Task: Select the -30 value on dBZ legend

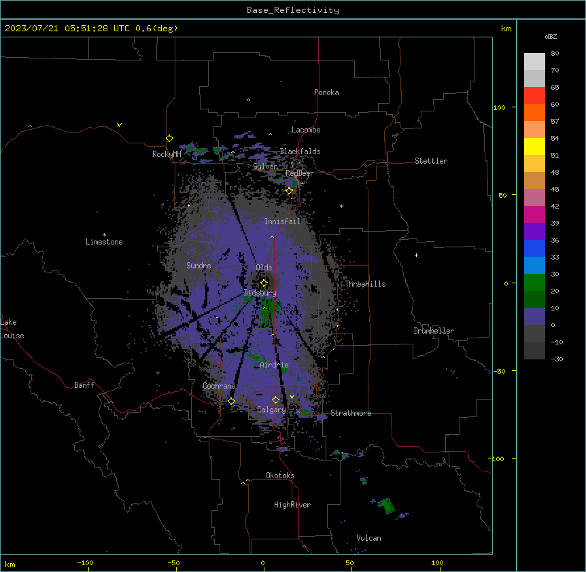Action: pyautogui.click(x=557, y=359)
